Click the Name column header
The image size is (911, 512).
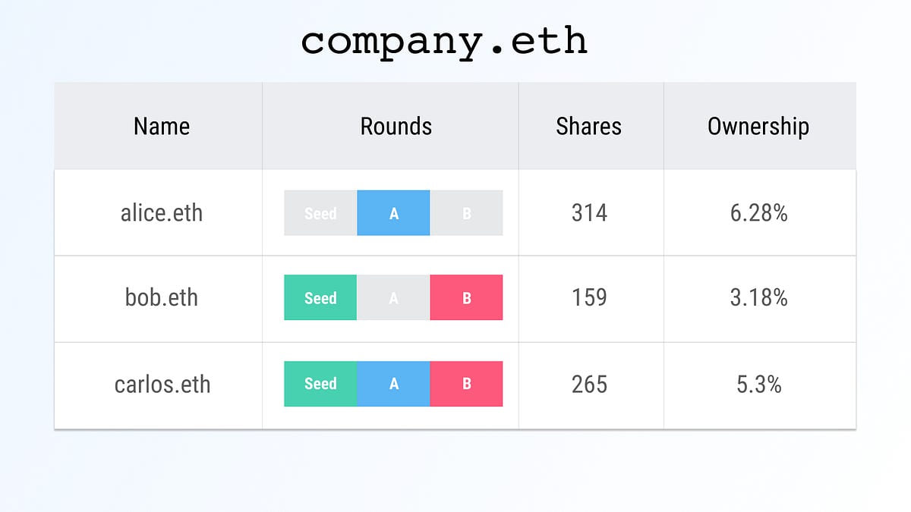(162, 126)
